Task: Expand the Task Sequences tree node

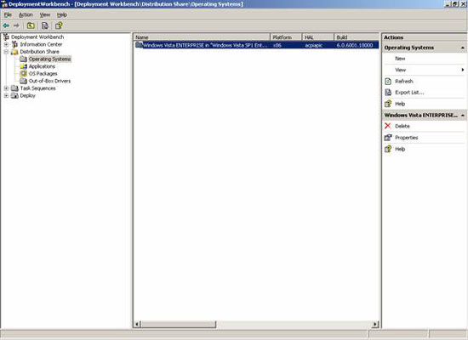Action: pos(6,88)
